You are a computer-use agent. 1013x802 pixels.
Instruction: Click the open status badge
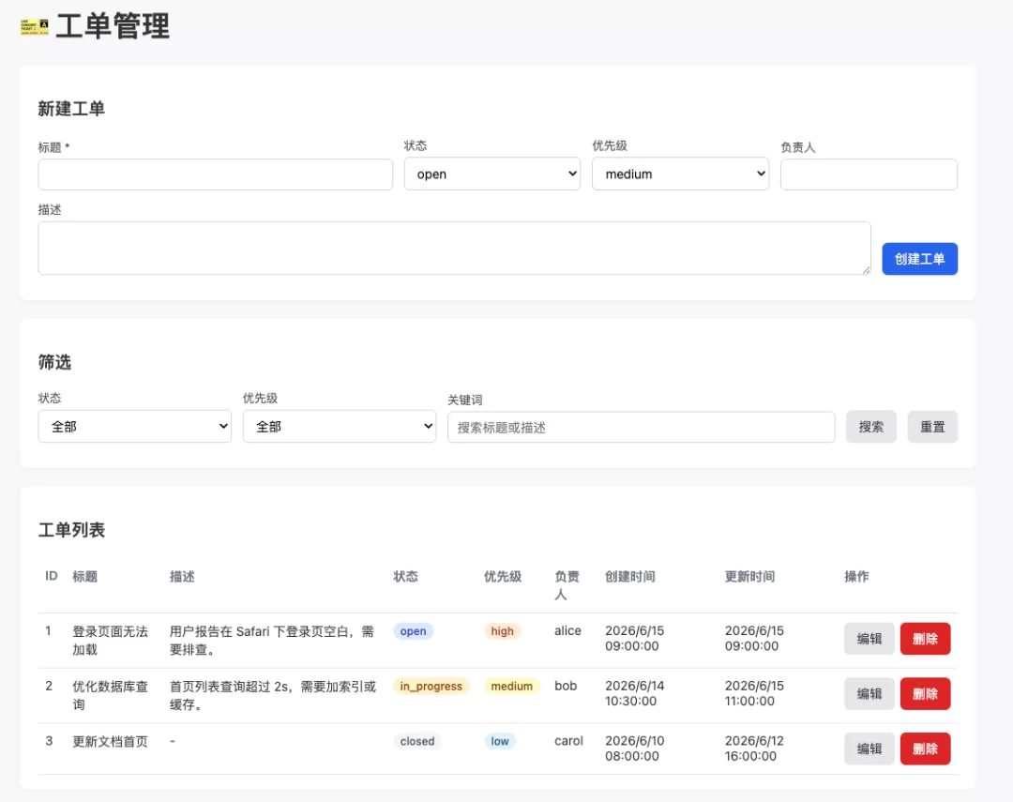[413, 630]
